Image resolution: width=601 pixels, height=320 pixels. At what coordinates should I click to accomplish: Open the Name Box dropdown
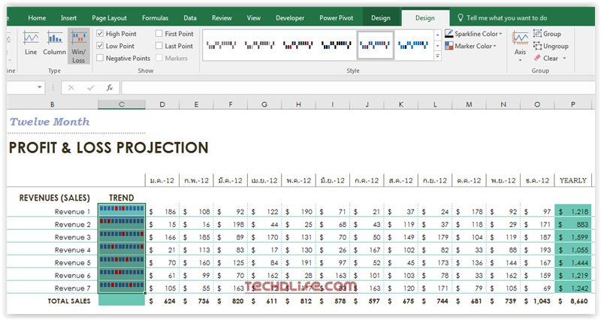(x=40, y=87)
